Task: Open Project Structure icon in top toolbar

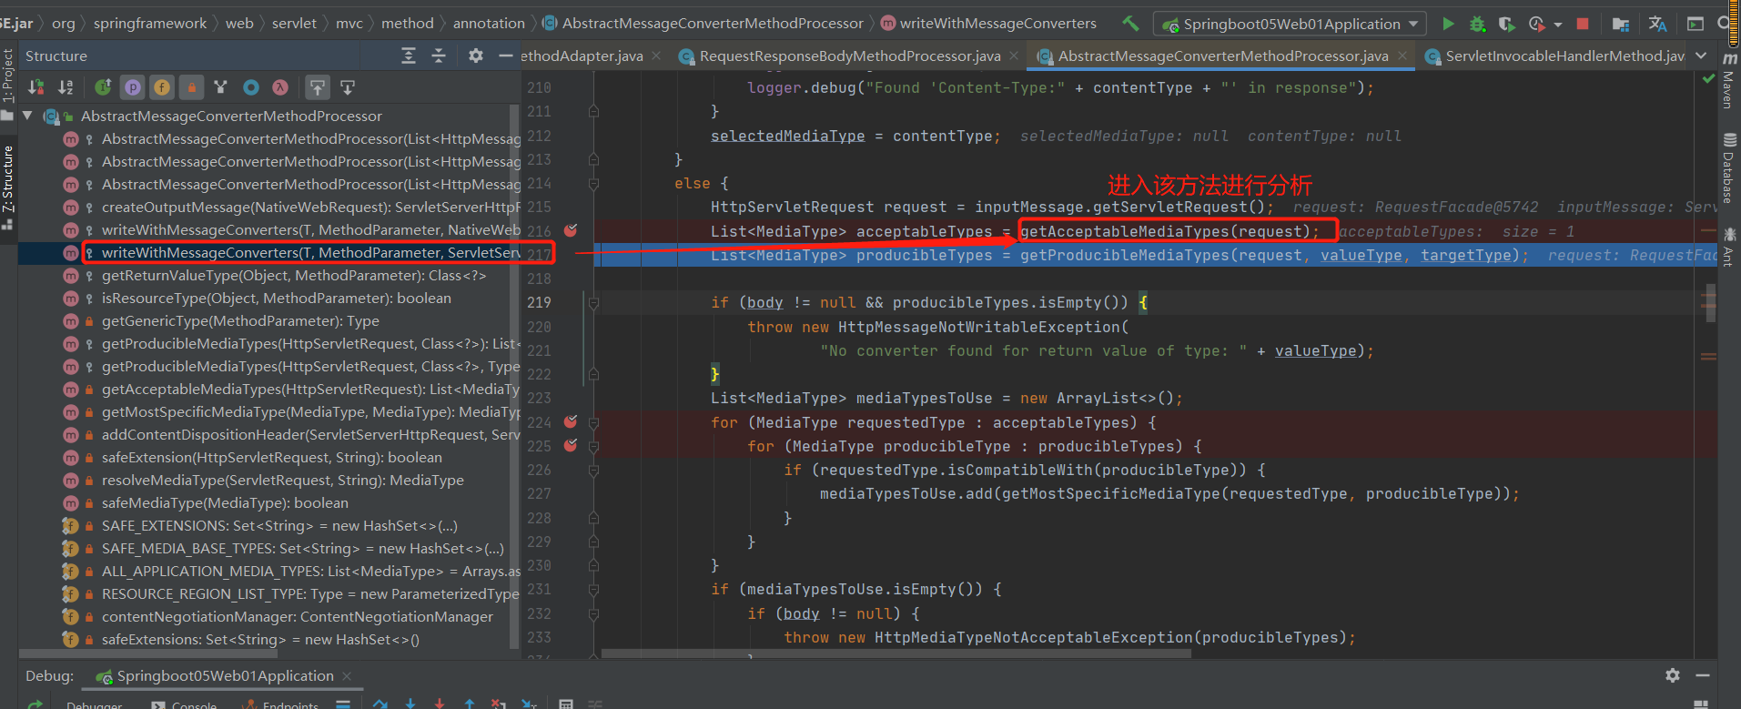Action: (1621, 24)
